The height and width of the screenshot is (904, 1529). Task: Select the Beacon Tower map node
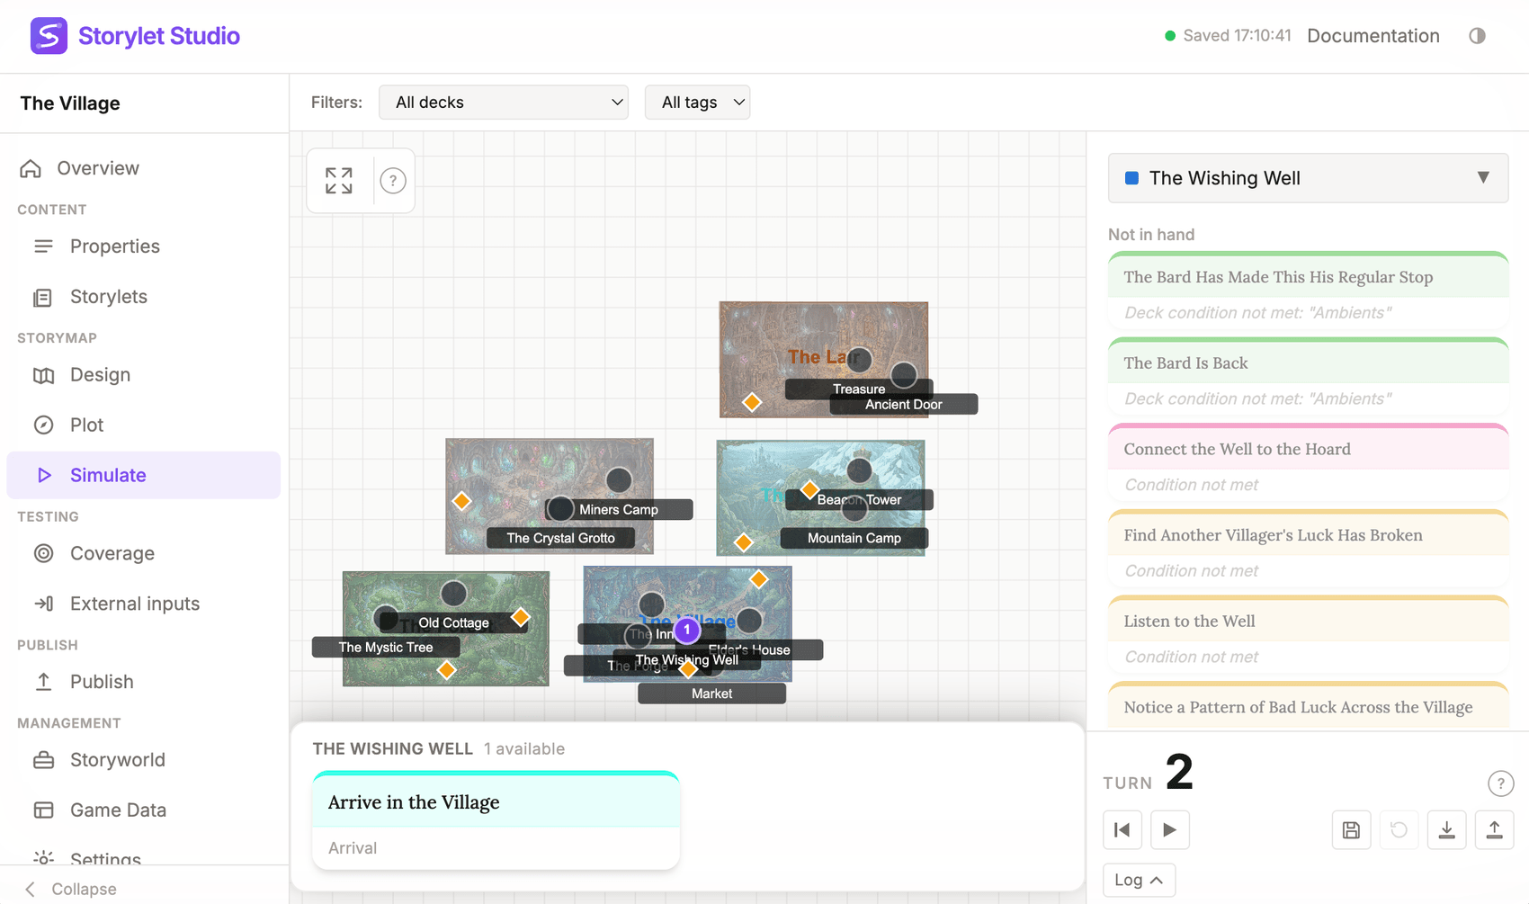(x=859, y=470)
